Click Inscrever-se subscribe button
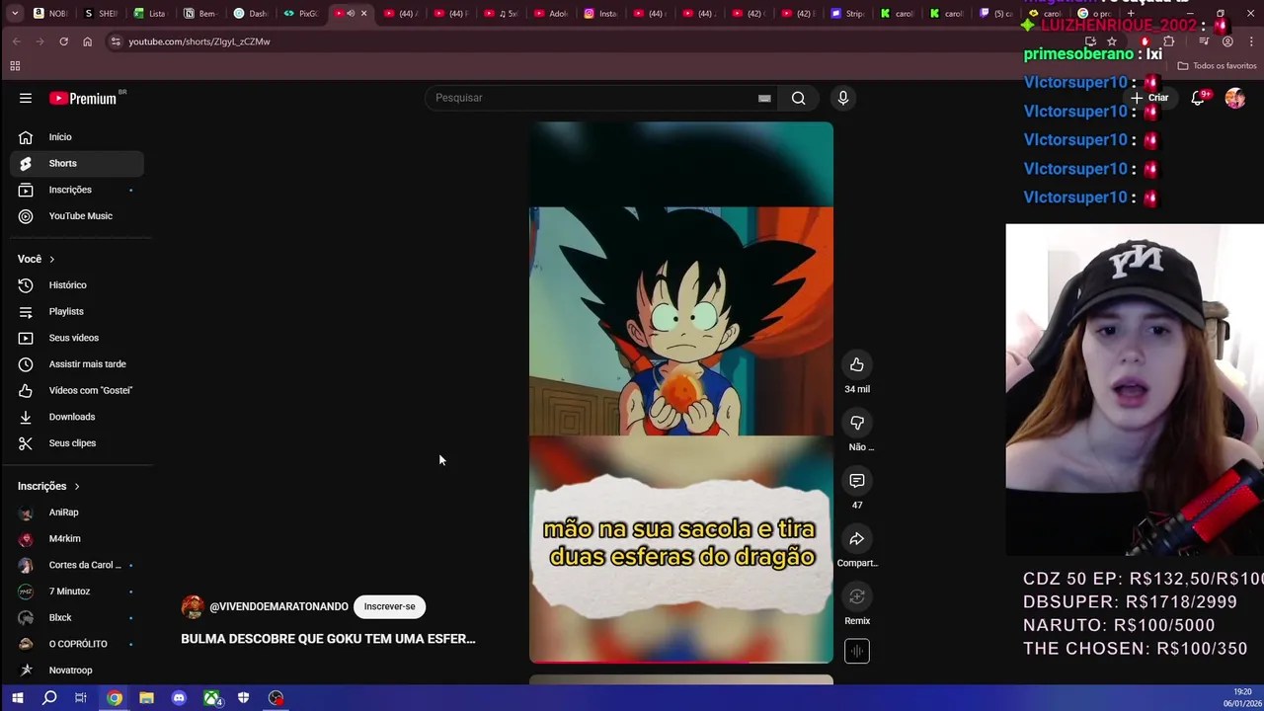Screen dimensions: 1264x711 pos(389,606)
